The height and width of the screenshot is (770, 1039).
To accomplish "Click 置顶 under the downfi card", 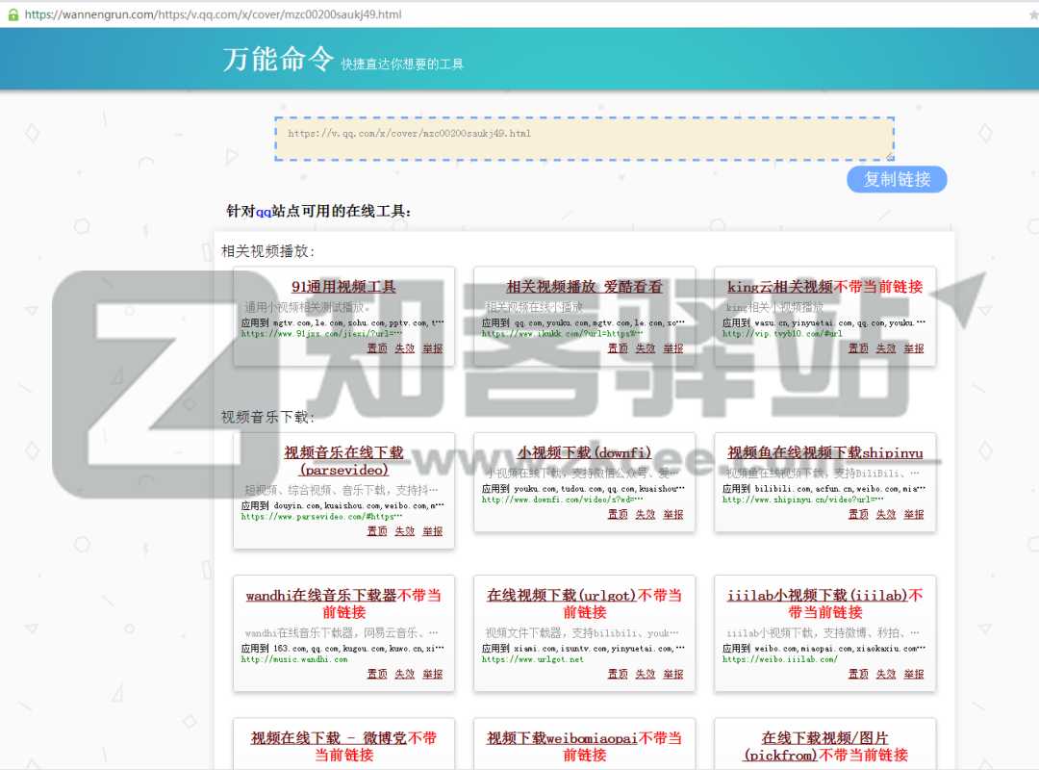I will click(x=617, y=514).
